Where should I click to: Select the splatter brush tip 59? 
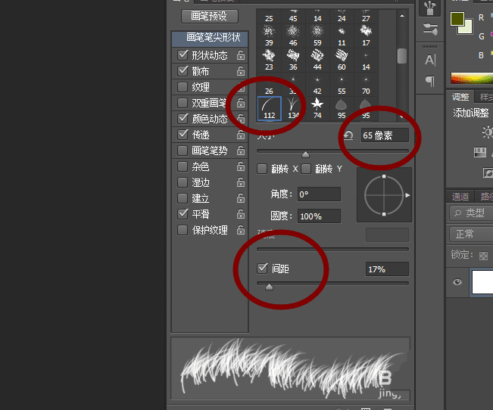click(x=317, y=36)
